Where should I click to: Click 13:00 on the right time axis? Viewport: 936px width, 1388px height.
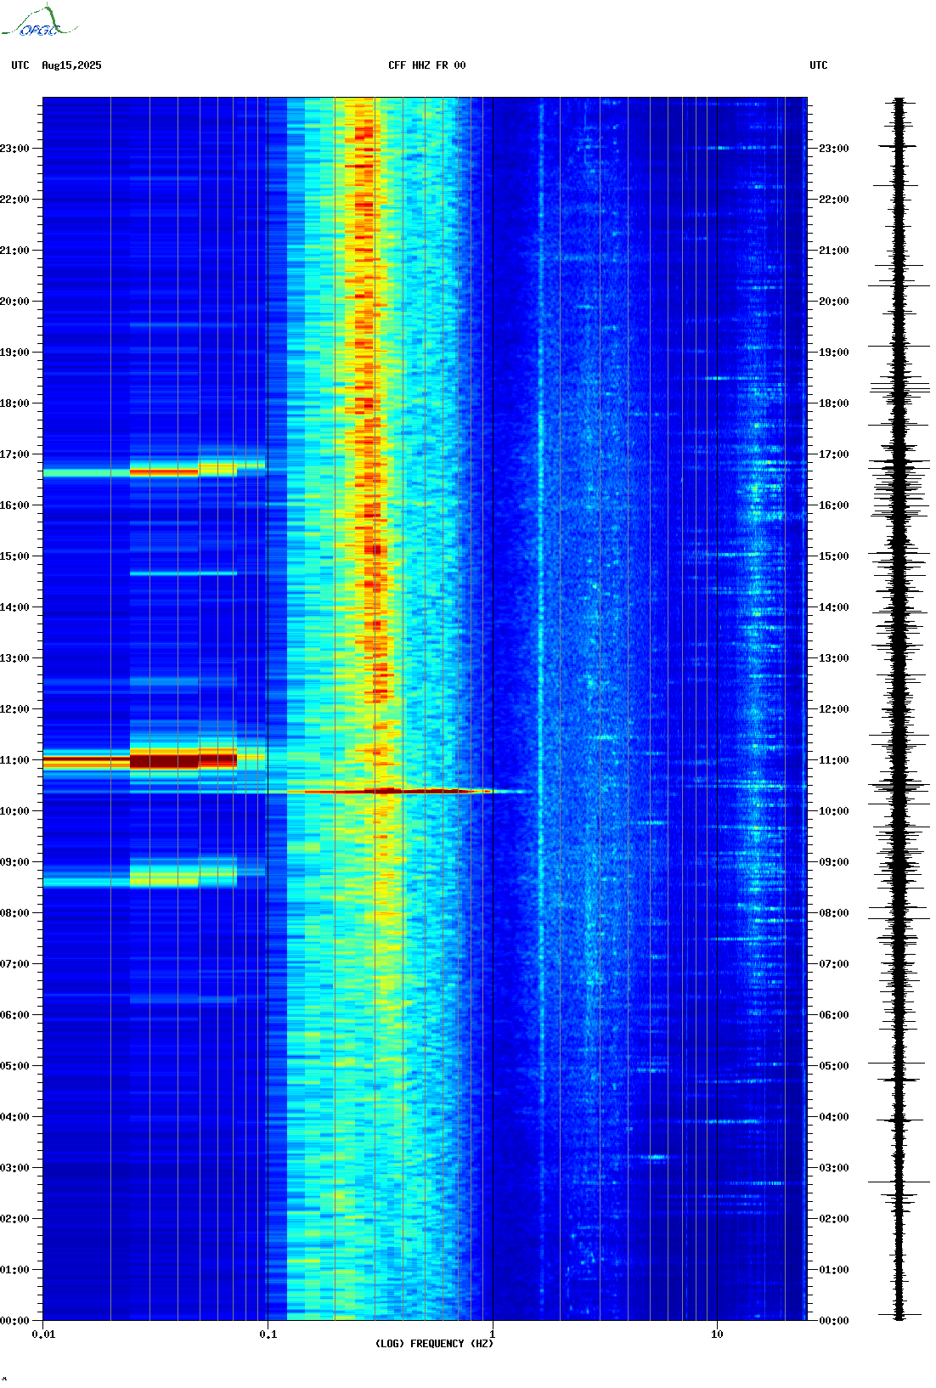pyautogui.click(x=834, y=658)
